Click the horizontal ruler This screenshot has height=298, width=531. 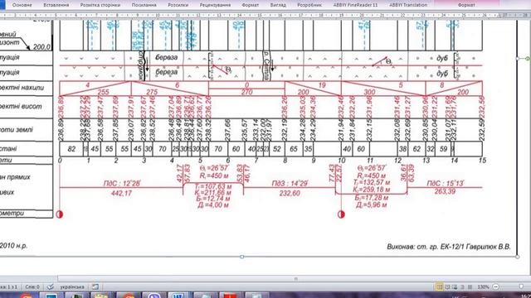[x=265, y=15]
